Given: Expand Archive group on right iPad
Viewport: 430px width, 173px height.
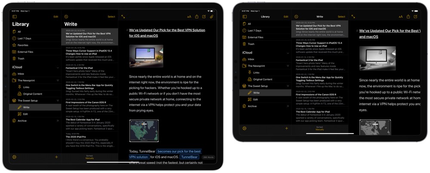Looking at the screenshot, I should tap(288, 106).
